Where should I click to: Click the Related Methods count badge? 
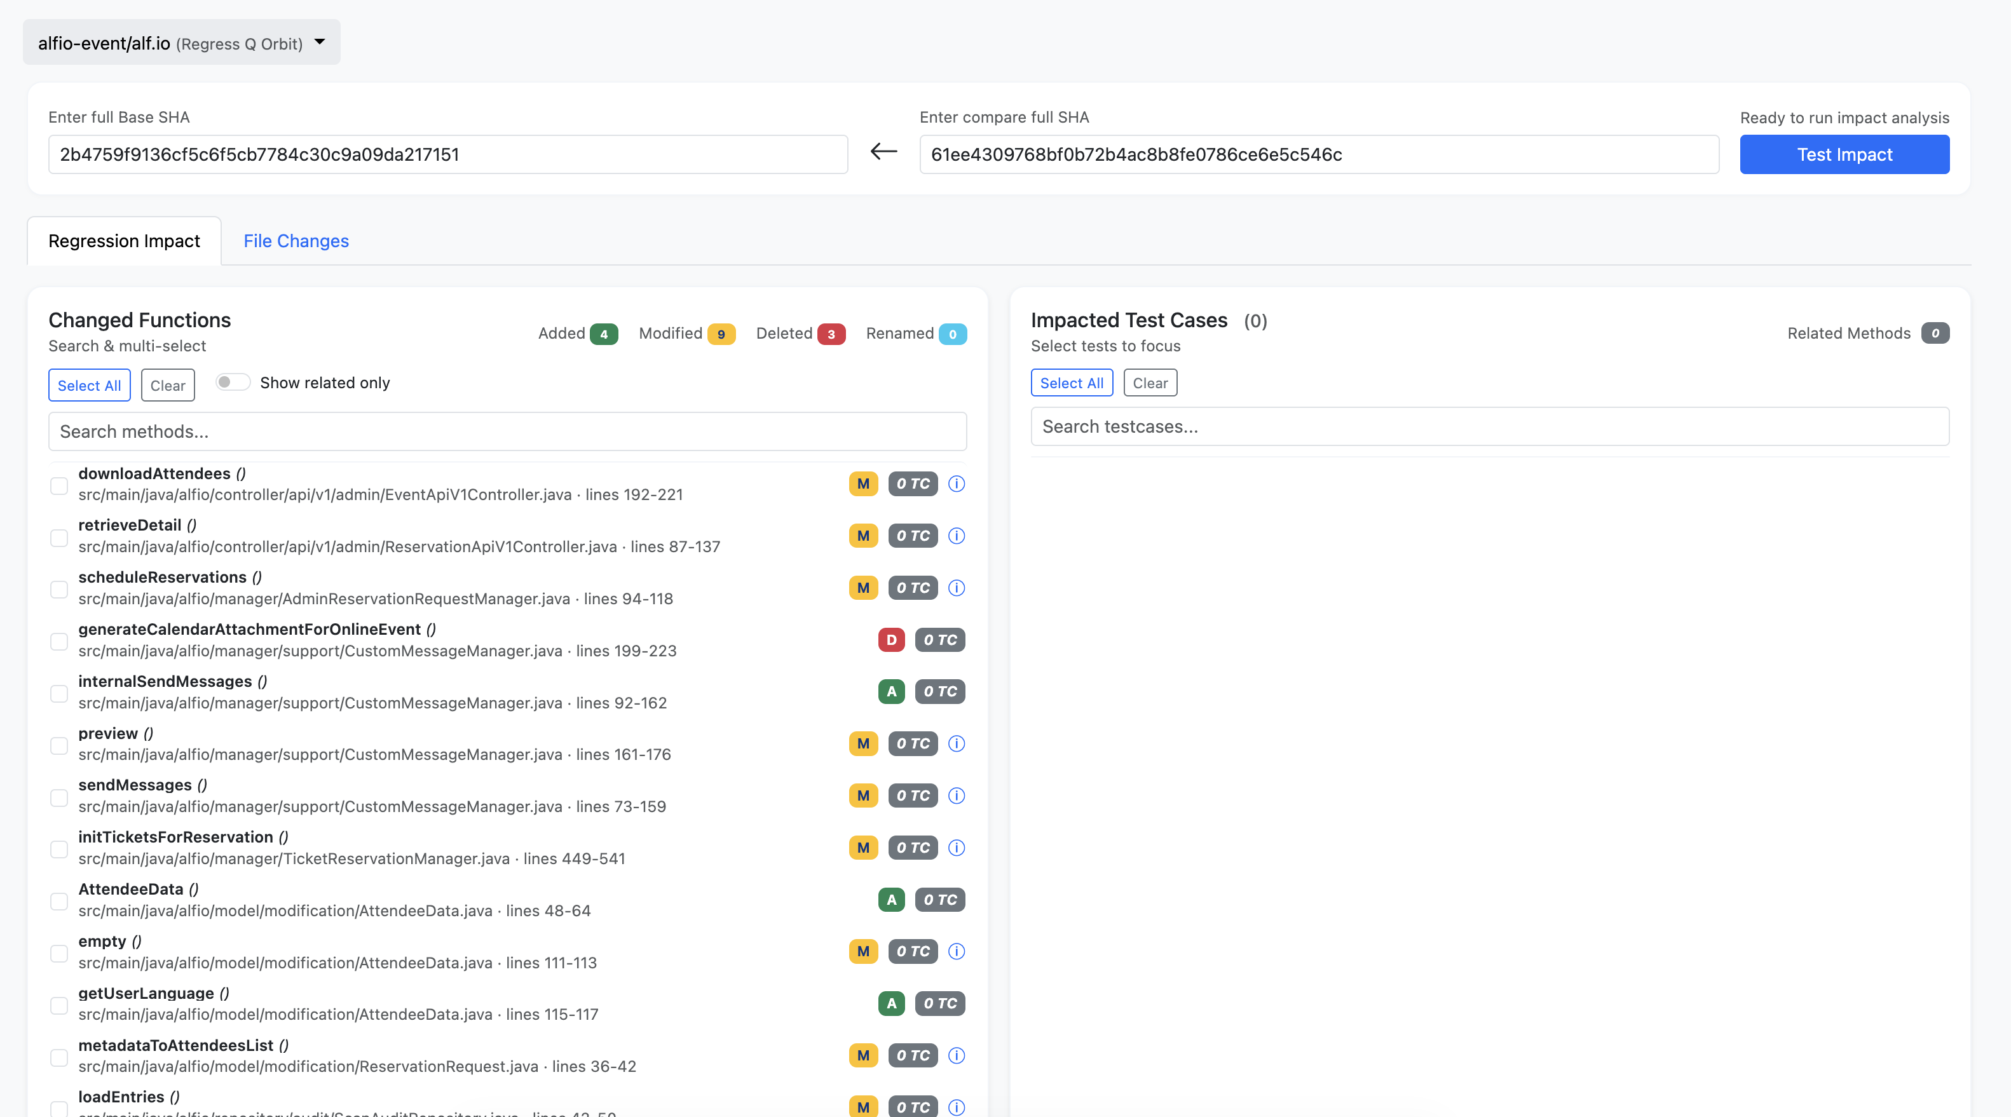1935,334
